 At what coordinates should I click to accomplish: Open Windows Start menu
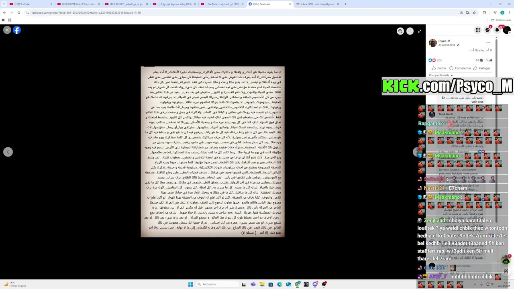coord(190,284)
